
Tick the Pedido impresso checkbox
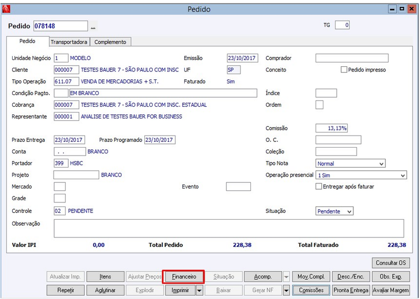[344, 70]
